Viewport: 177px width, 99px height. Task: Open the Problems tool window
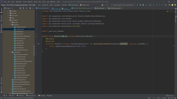(20, 96)
